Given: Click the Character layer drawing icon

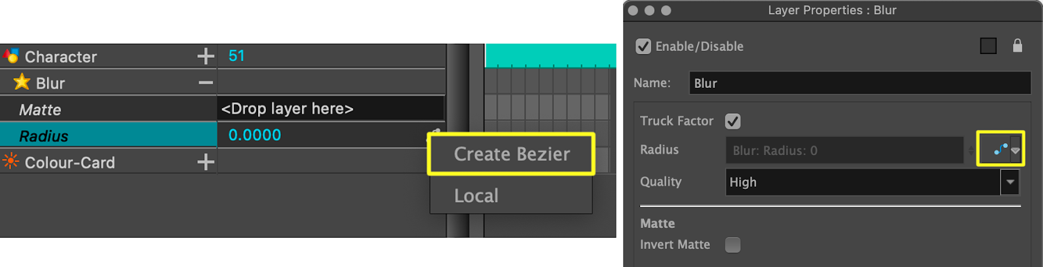Looking at the screenshot, I should 11,56.
